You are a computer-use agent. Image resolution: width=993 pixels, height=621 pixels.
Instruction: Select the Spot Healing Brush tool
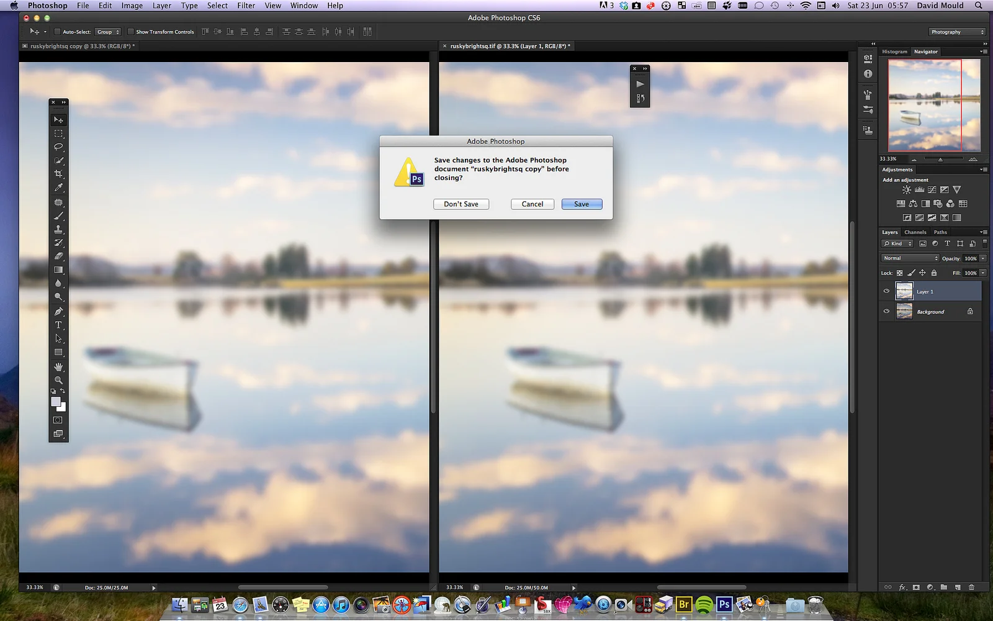click(x=58, y=202)
